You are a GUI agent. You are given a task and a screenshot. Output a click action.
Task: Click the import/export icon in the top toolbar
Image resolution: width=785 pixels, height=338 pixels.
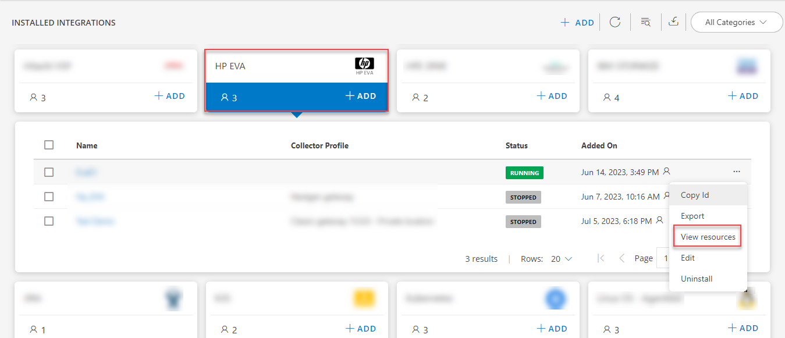point(674,21)
